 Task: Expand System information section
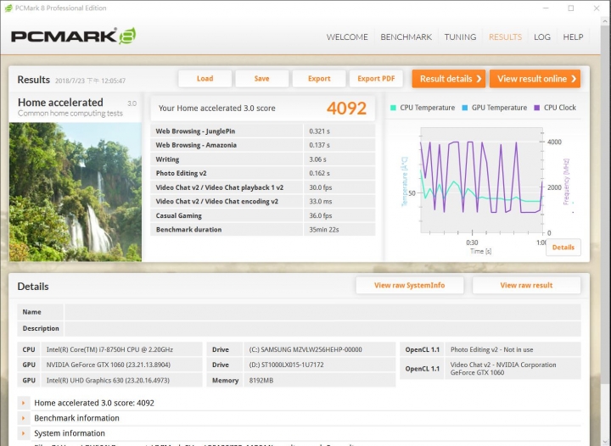24,433
